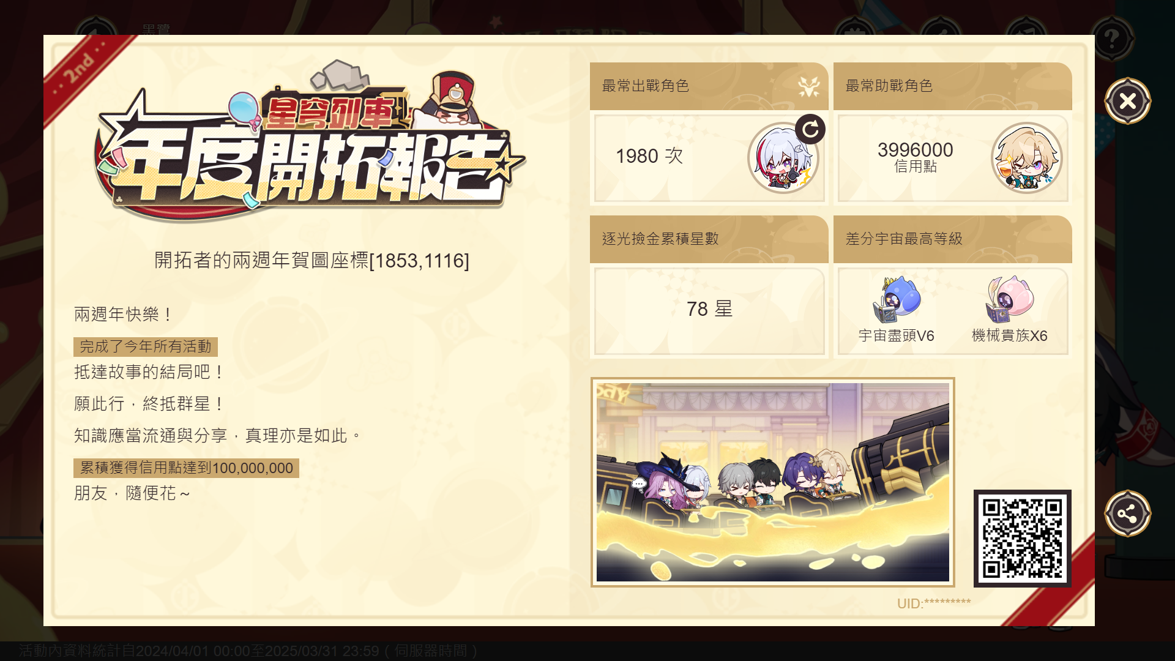The image size is (1175, 661).
Task: Select the 累積獲得信用點達到100,000,000 tag
Action: (186, 468)
